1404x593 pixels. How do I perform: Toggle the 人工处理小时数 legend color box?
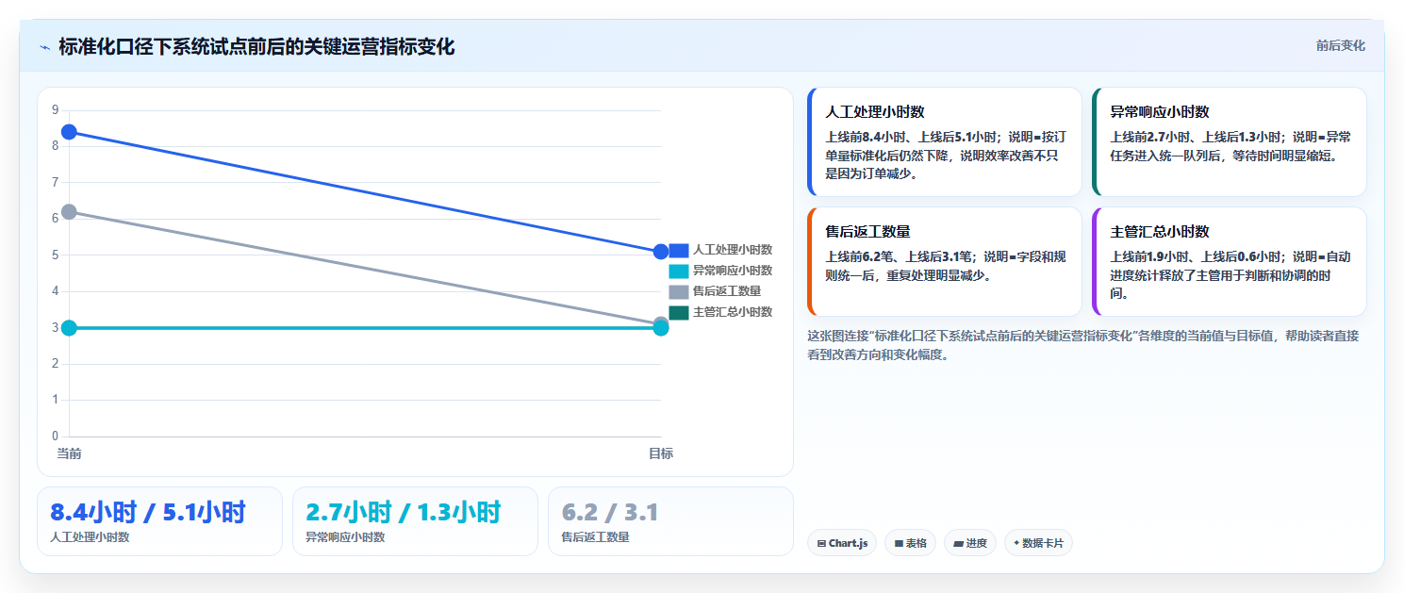tap(679, 250)
